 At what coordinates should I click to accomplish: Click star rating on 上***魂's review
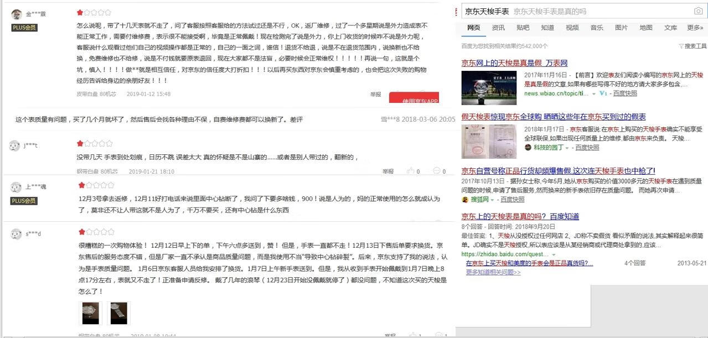point(96,185)
